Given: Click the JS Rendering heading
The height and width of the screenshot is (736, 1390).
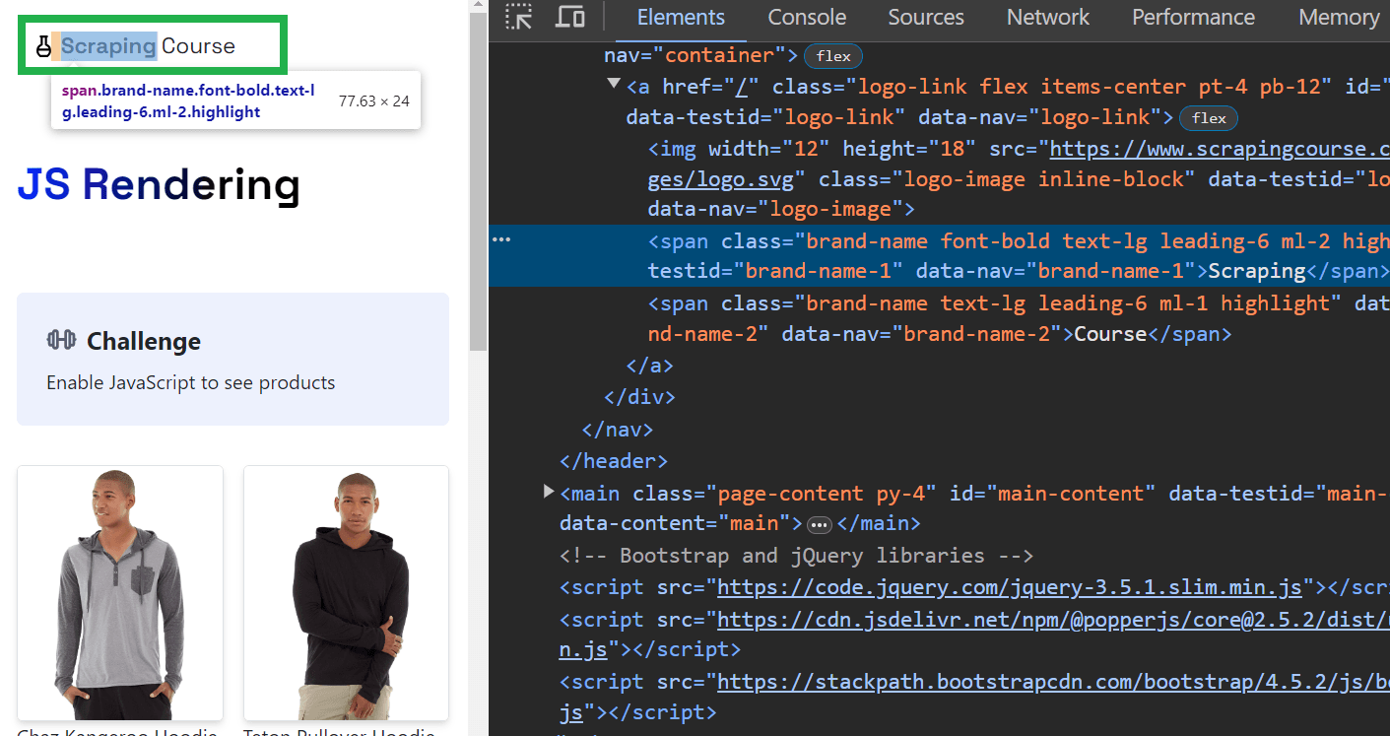Looking at the screenshot, I should tap(159, 184).
